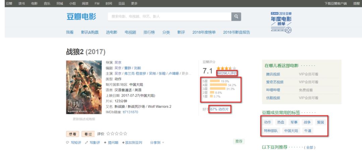Show more cast via 更多...
Screen dimensions: 362x151
(186, 74)
